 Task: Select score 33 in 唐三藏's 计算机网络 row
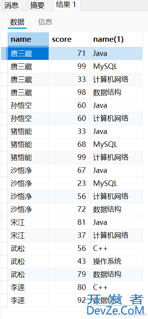[x=69, y=80]
